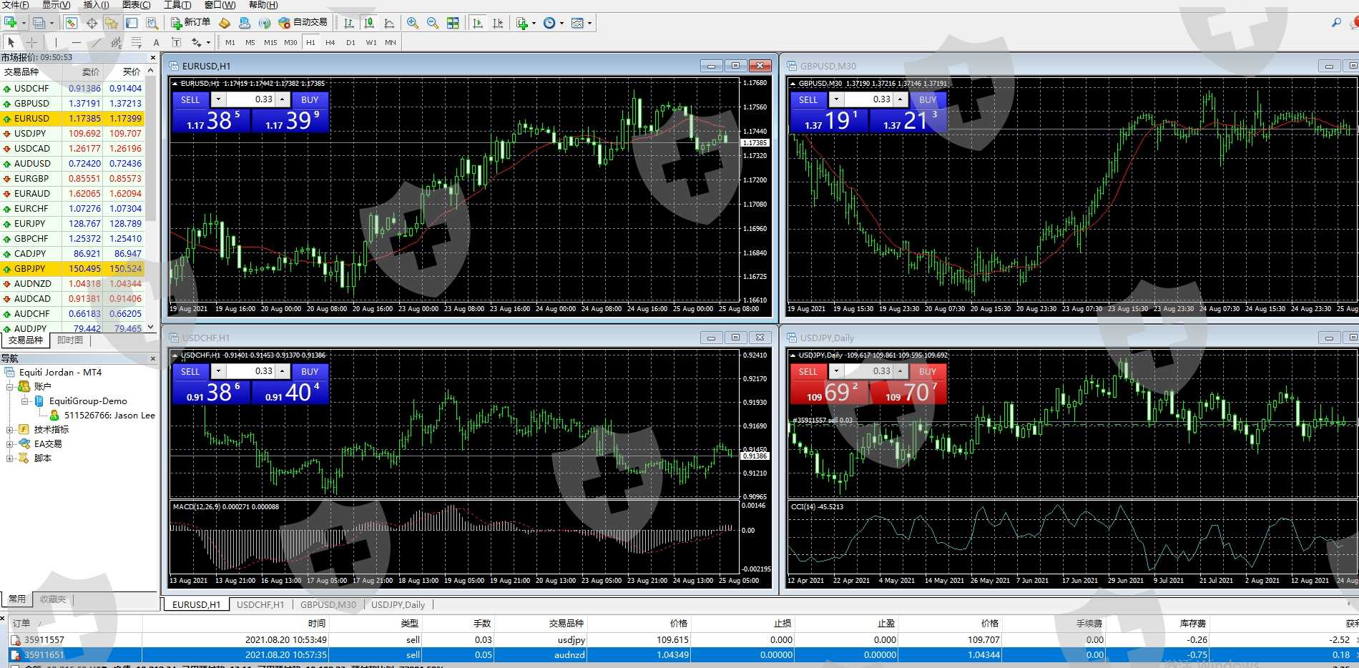1359x668 pixels.
Task: Open the volume dropdown on EURUSD chart
Action: point(219,99)
